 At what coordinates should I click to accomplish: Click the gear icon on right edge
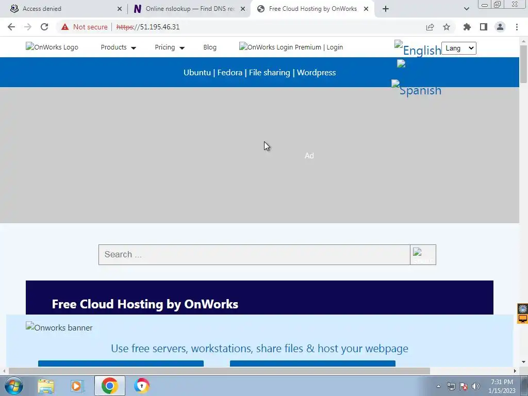tap(523, 308)
